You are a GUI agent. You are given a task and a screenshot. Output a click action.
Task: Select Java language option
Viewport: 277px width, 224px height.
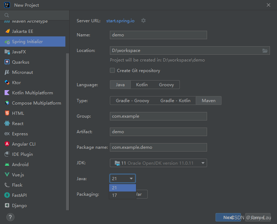(120, 85)
